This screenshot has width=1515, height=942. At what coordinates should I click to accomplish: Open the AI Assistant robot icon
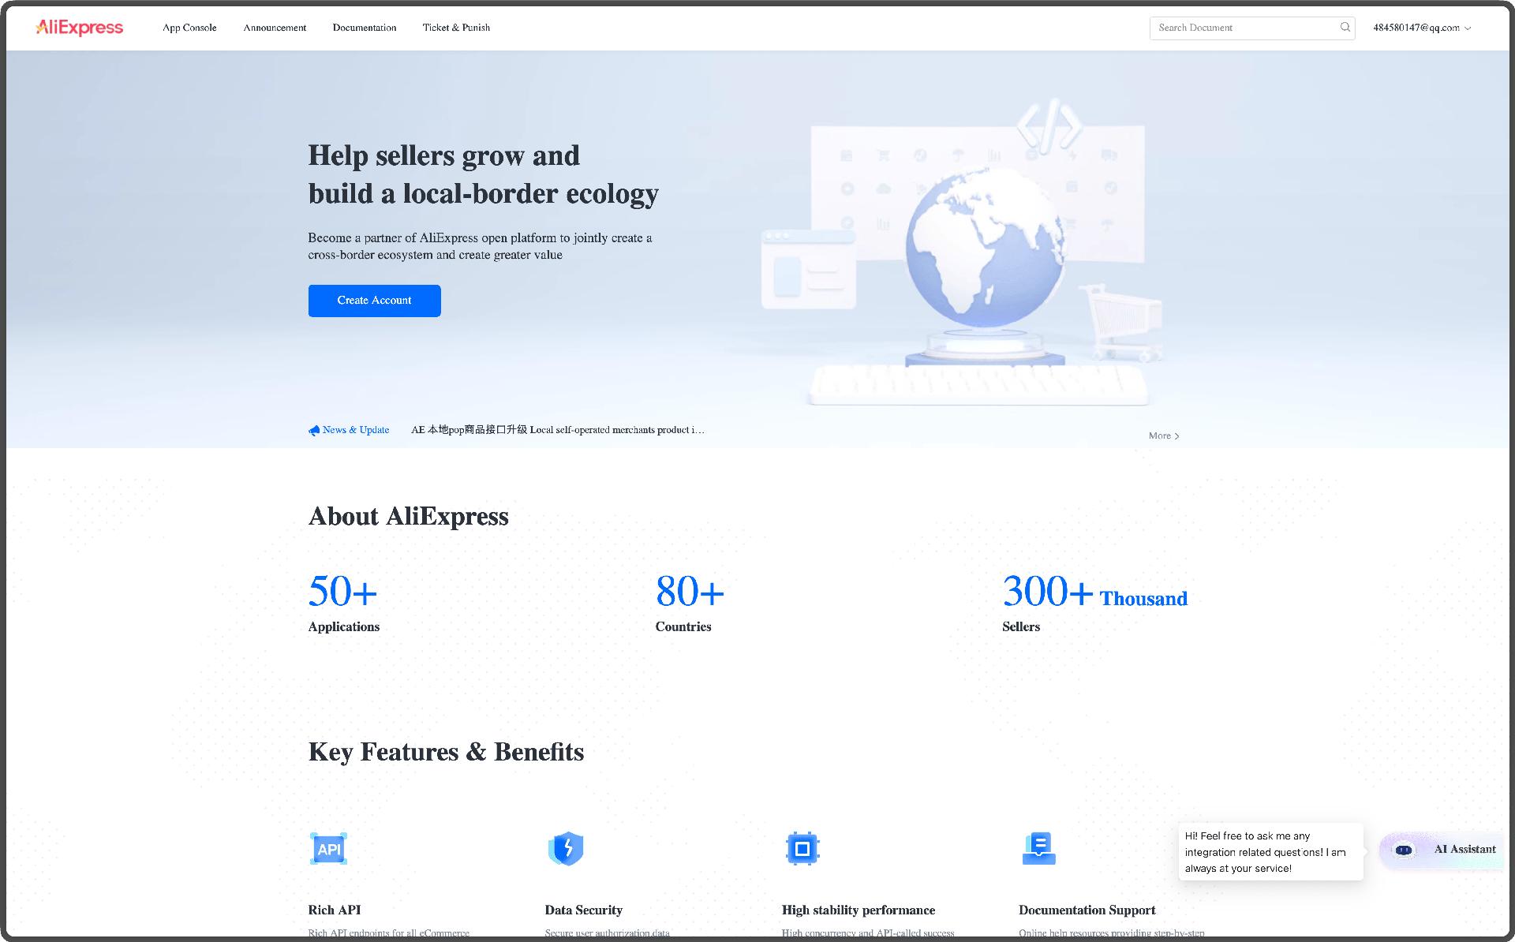1403,850
